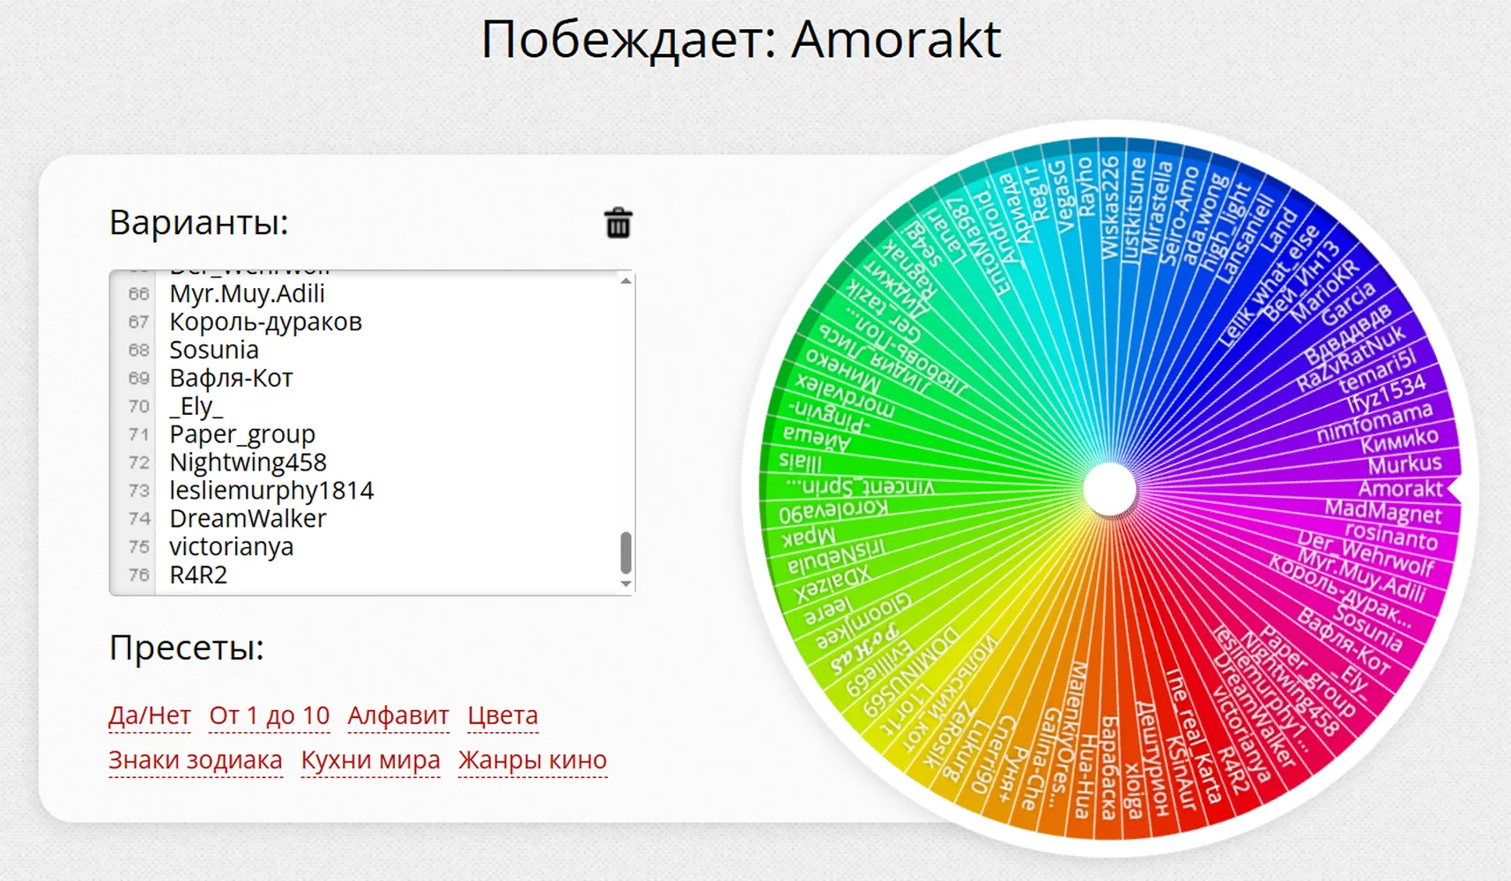Click the MarioKR wheel segment
1511x881 pixels.
click(1326, 291)
